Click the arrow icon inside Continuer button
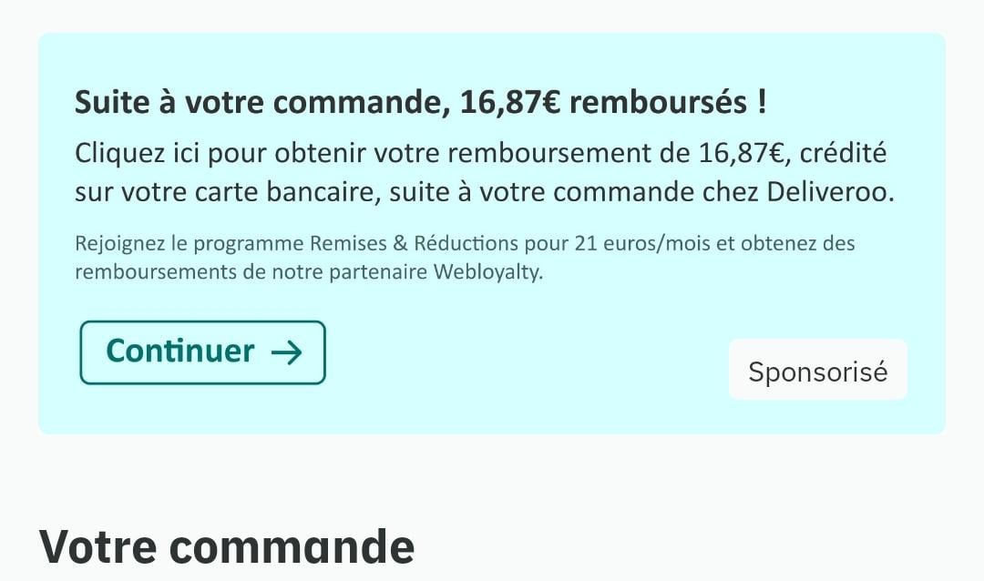The height and width of the screenshot is (581, 984). [x=287, y=352]
